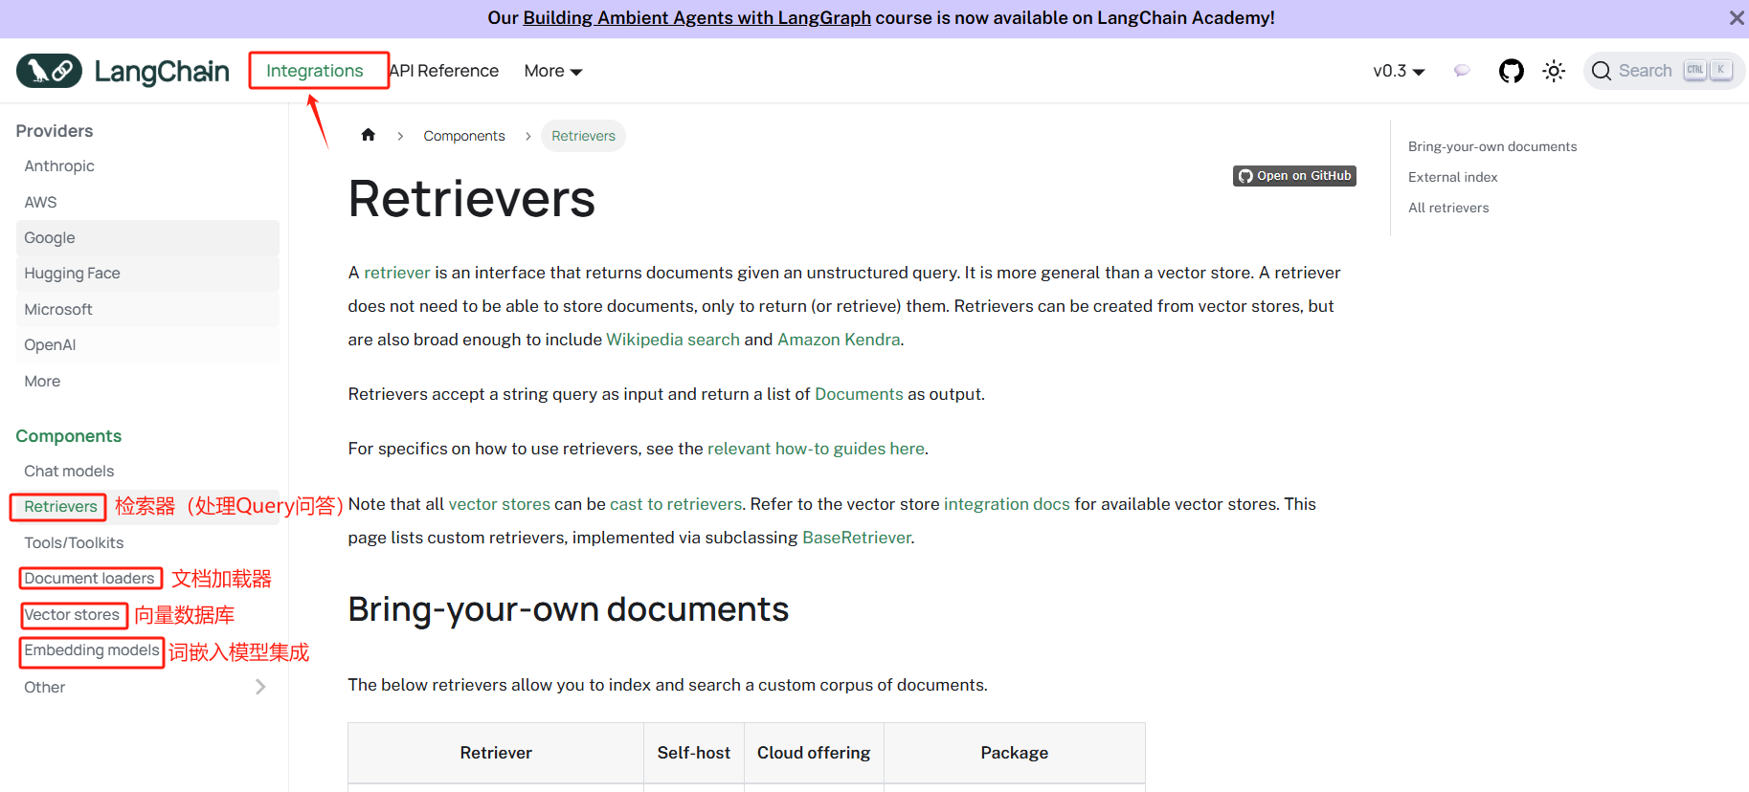Open Retrievers in sidebar

[x=60, y=506]
